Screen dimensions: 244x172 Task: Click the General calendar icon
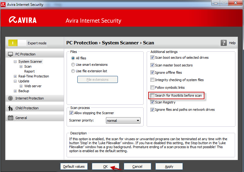tap(10, 118)
